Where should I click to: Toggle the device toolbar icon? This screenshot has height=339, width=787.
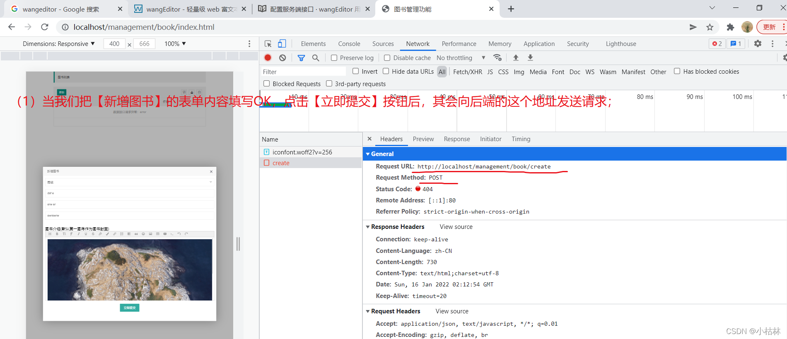(282, 44)
